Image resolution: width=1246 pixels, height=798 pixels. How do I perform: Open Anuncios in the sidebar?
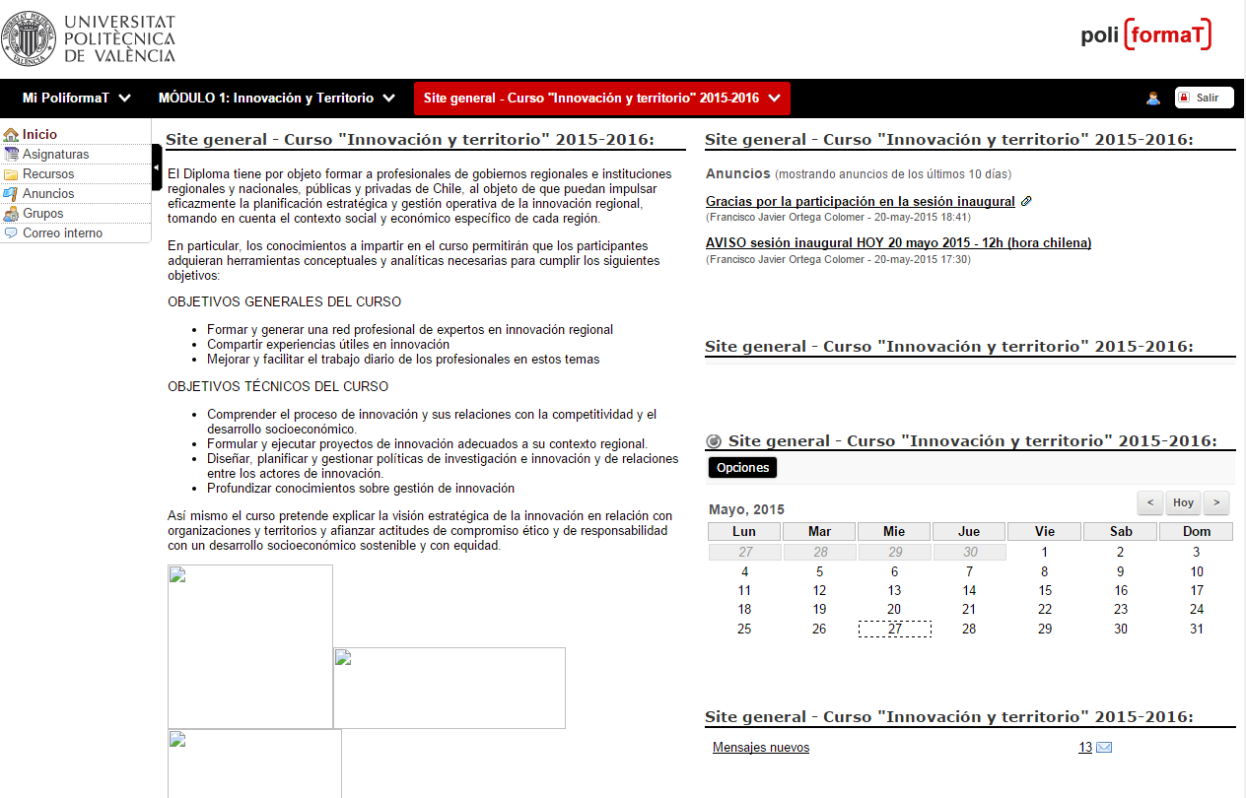[48, 194]
